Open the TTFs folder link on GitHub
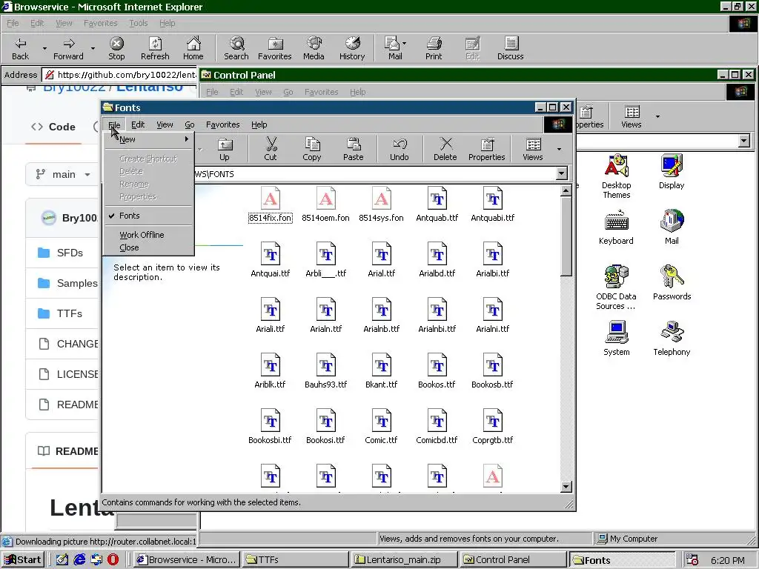Image resolution: width=759 pixels, height=569 pixels. coord(70,313)
